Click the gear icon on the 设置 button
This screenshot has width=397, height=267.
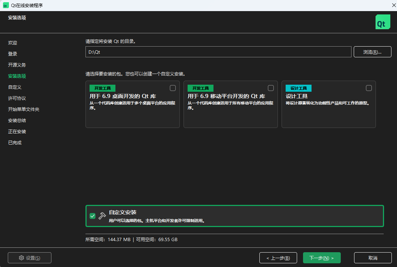[21, 258]
